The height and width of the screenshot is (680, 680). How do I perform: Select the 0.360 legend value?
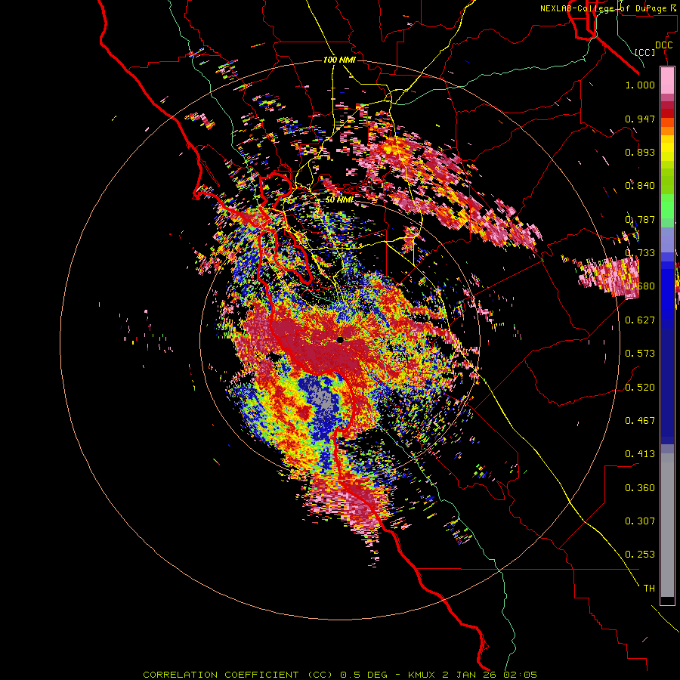[x=640, y=488]
